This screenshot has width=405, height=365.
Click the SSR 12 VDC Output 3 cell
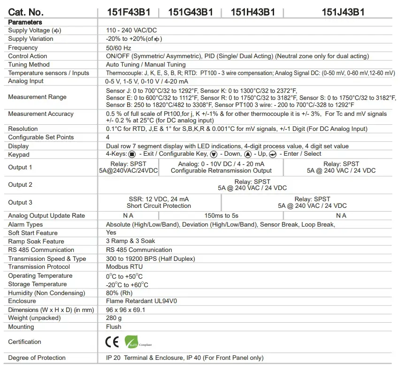(159, 202)
